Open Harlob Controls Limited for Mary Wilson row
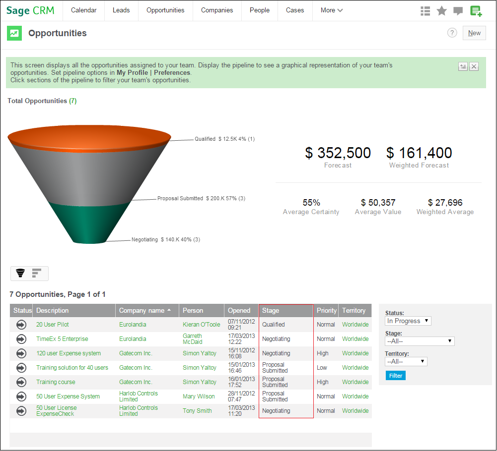497x451 pixels. point(138,396)
